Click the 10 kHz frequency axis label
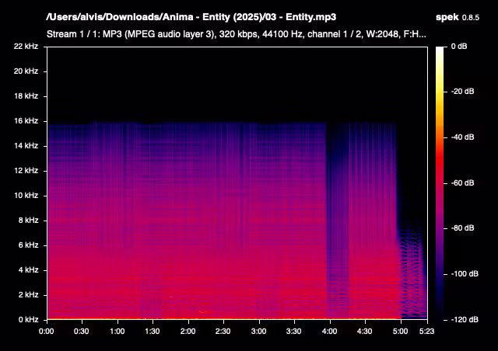The image size is (498, 351). 26,196
